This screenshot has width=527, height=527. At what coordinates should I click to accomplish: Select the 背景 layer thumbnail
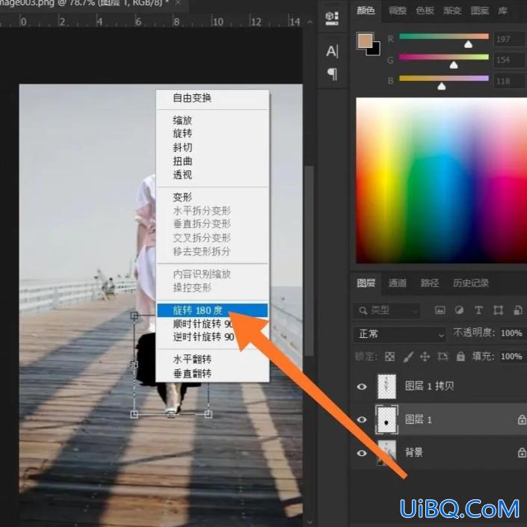click(387, 453)
